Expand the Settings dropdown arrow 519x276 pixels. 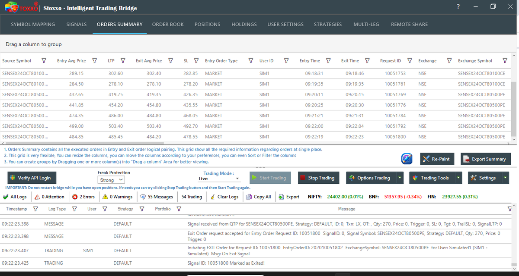pos(506,178)
